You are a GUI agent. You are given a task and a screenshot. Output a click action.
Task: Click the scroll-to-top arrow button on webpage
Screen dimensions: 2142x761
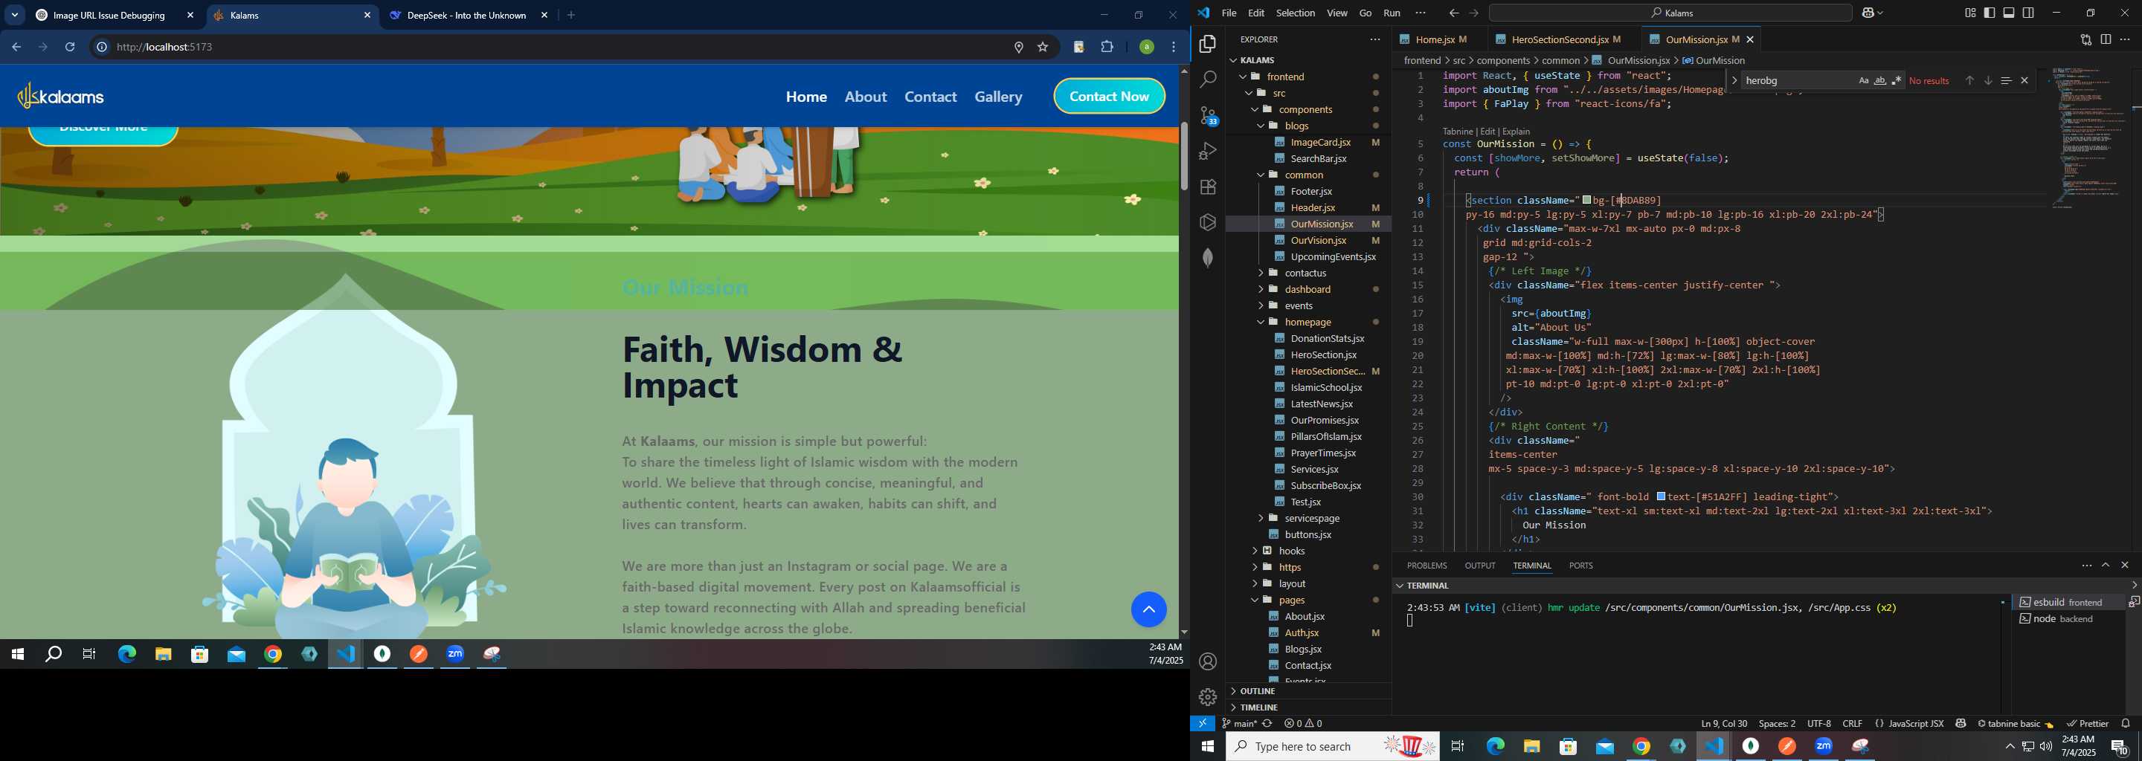click(1148, 609)
